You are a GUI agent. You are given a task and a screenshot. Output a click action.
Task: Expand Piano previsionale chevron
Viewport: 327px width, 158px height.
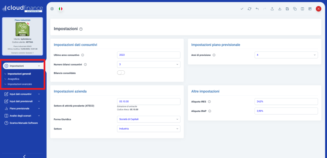click(39, 109)
